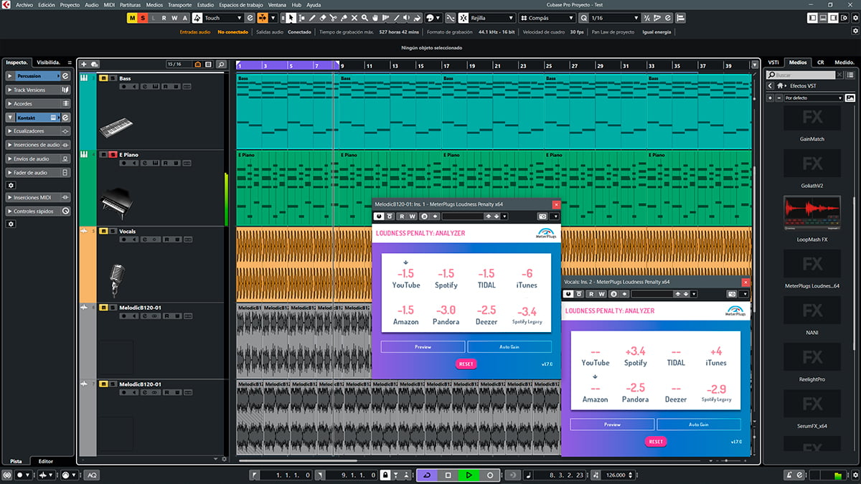
Task: Toggle mute on the Bass track
Action: tap(103, 78)
